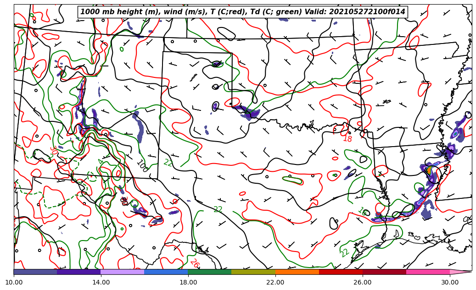Screen dimensions: 476x290
Task: Select the dark maroon 26–28 colorbar segment
Action: point(384,272)
